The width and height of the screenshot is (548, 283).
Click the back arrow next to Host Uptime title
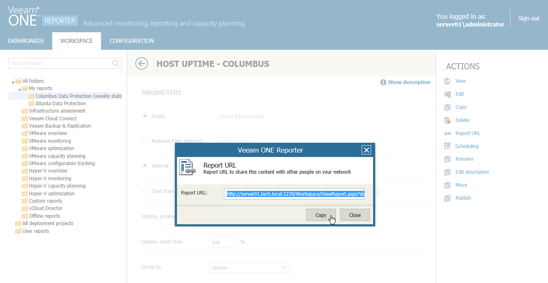tap(141, 64)
